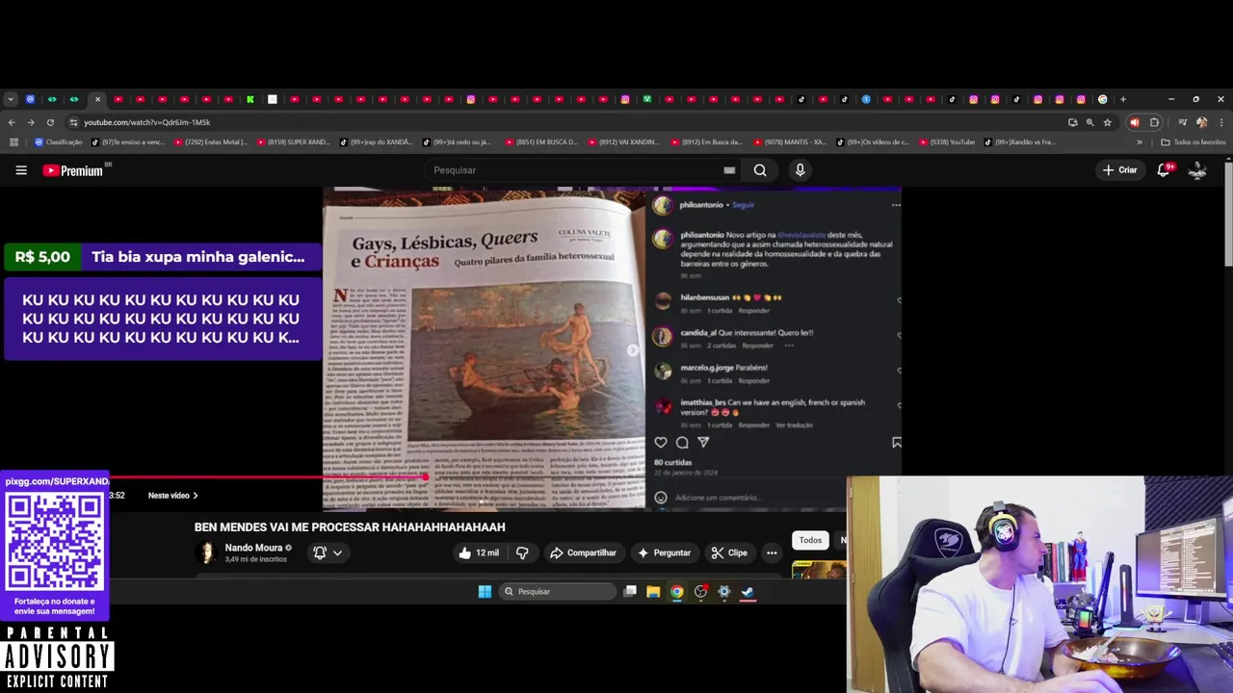Click the Nando Moura channel avatar
The image size is (1233, 693).
(206, 552)
